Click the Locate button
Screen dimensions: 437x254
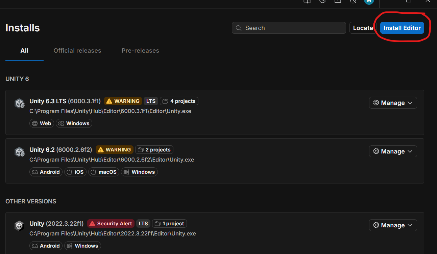[x=362, y=28]
